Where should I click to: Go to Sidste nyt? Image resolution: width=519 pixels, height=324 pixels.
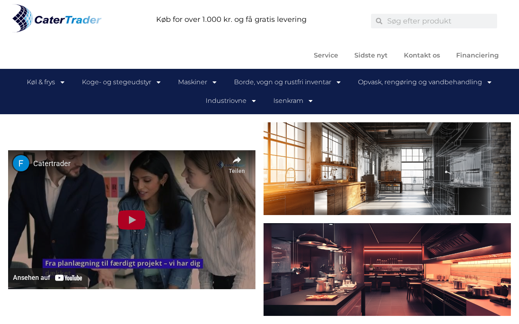tap(371, 55)
